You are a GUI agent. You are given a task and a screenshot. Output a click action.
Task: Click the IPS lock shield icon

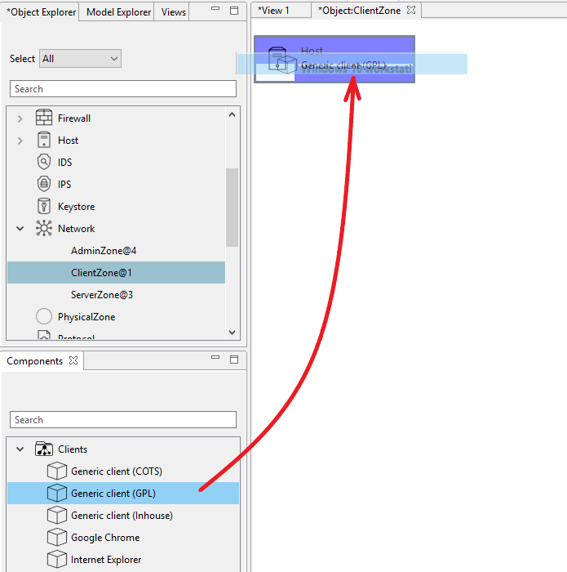[x=44, y=184]
